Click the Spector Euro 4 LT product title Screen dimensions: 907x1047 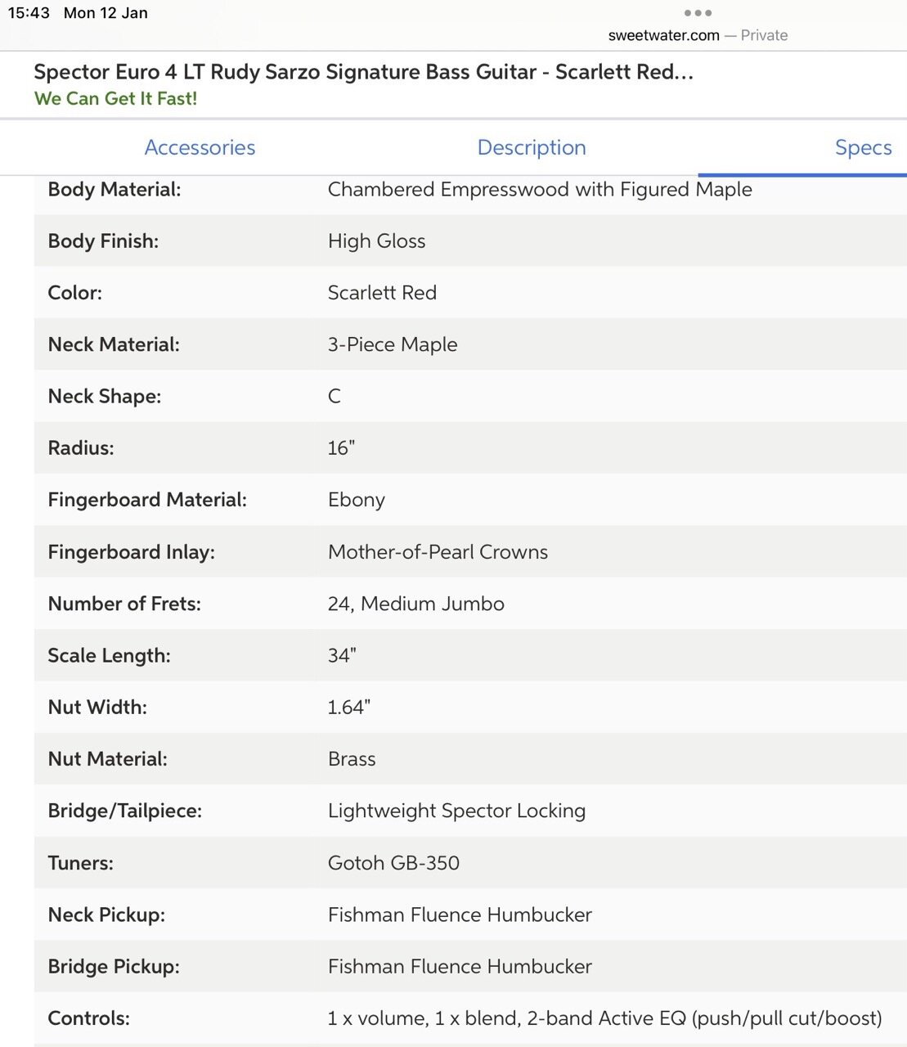363,72
